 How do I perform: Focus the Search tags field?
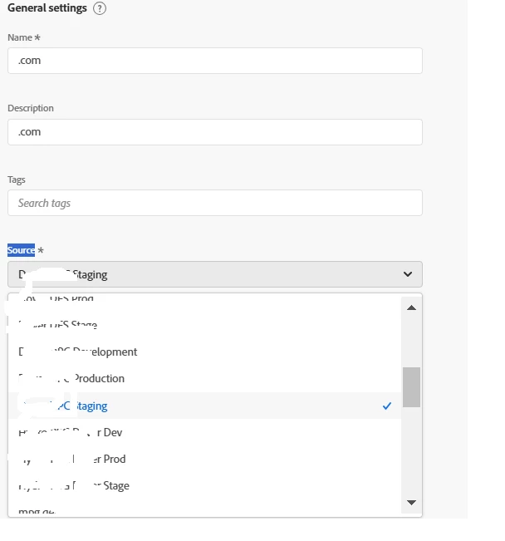tap(214, 203)
